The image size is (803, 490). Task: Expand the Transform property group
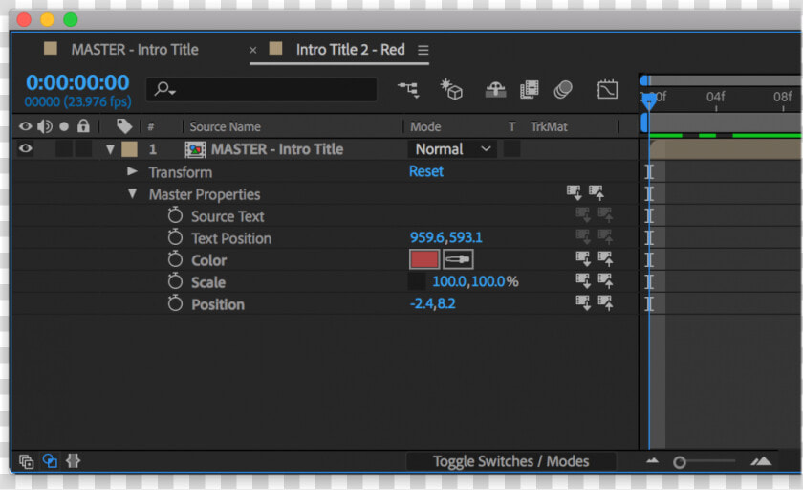(x=132, y=171)
